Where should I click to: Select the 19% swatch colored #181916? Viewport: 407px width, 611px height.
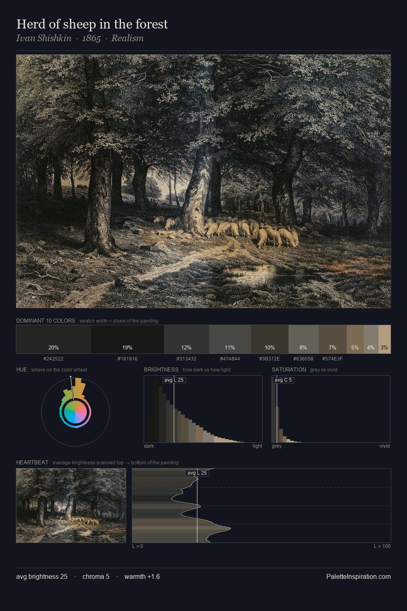tap(127, 339)
